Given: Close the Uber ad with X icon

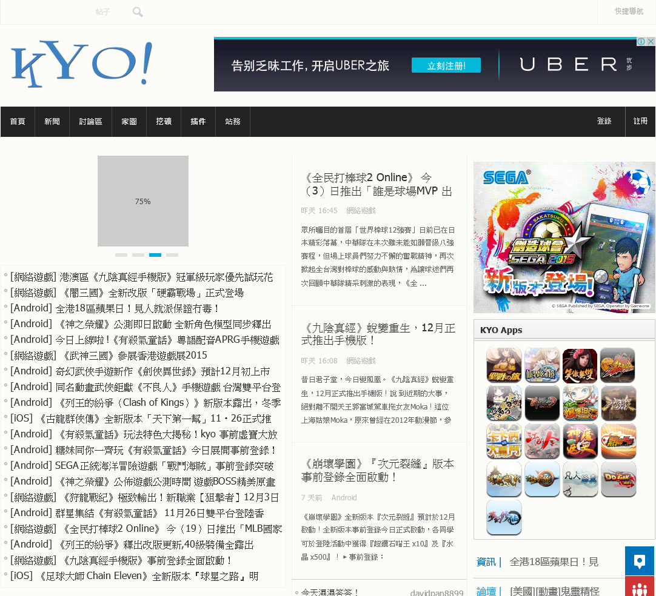Looking at the screenshot, I should (651, 41).
